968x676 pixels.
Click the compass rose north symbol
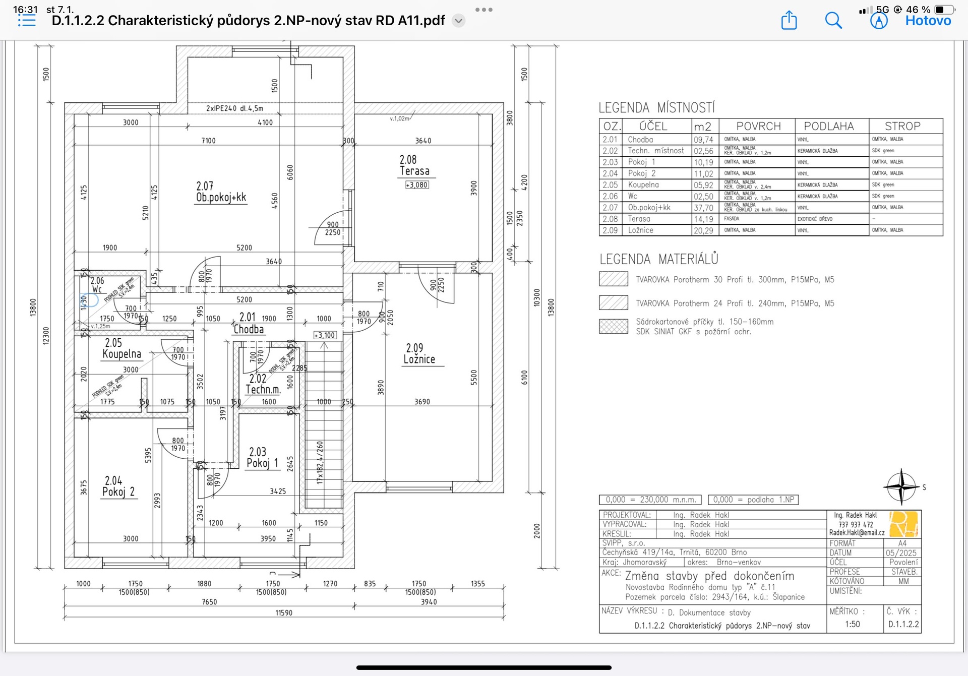click(x=901, y=487)
